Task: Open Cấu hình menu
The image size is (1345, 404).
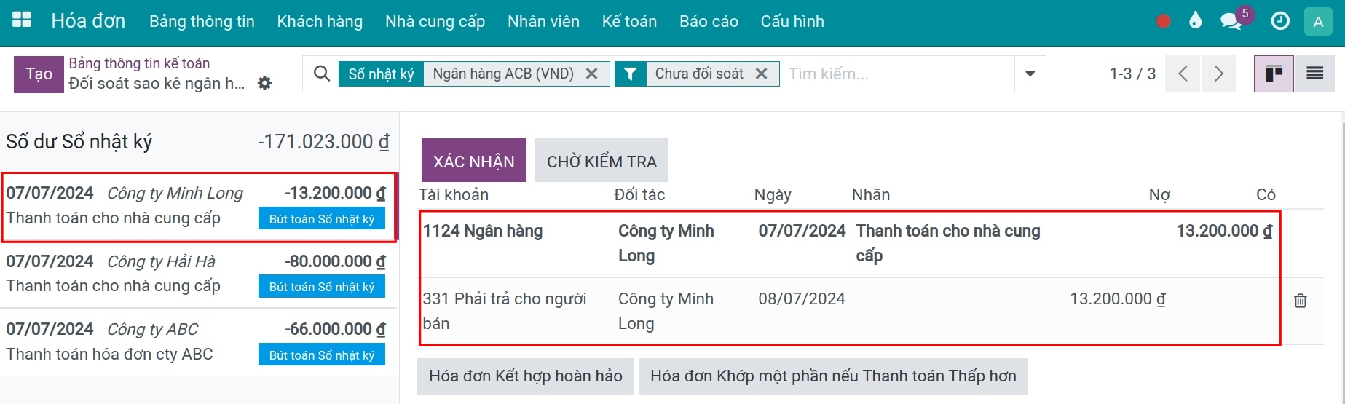Action: (x=792, y=22)
